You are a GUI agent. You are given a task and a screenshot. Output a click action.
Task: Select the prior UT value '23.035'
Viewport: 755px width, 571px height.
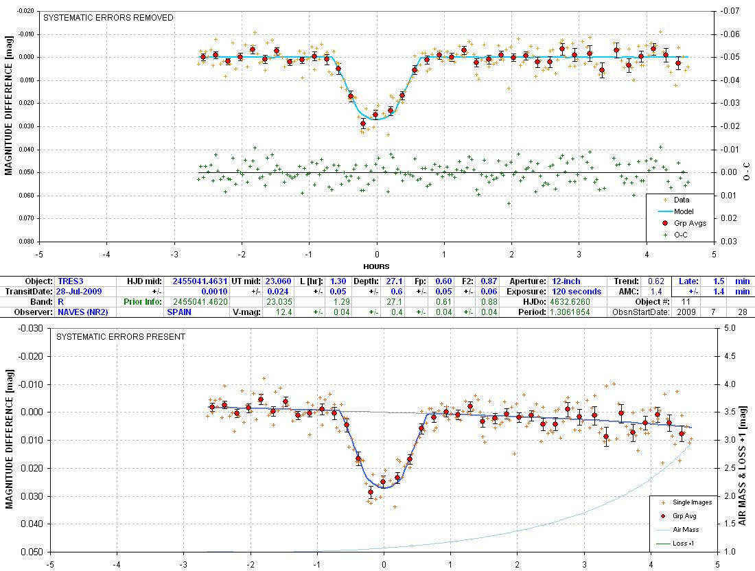pyautogui.click(x=279, y=302)
